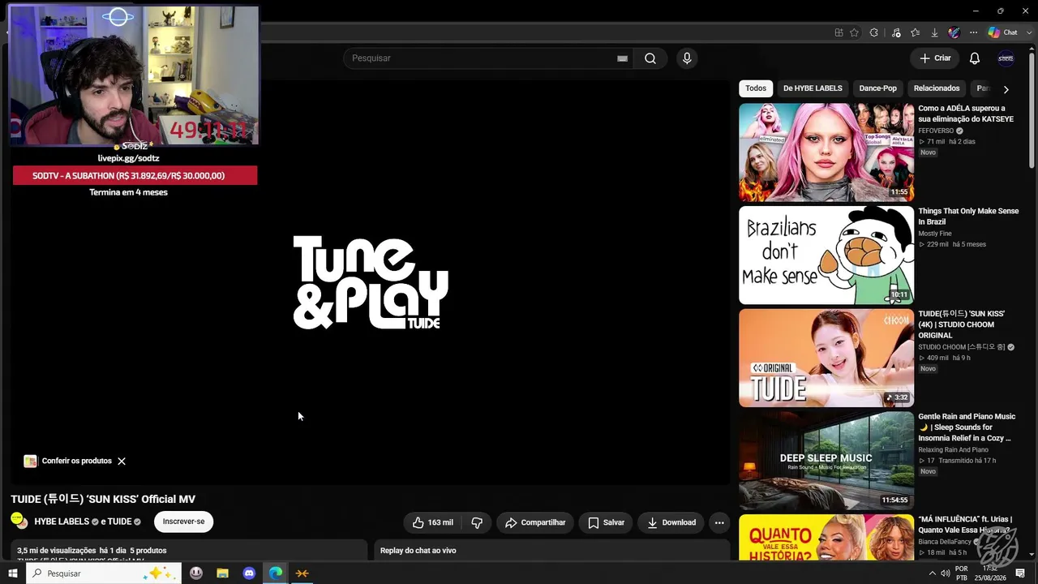Open Windows notification center icon
The height and width of the screenshot is (584, 1038).
point(1020,573)
